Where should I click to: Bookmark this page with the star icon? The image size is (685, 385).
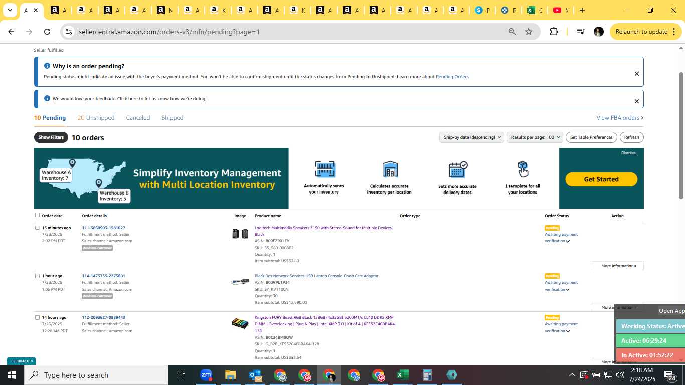click(x=528, y=32)
